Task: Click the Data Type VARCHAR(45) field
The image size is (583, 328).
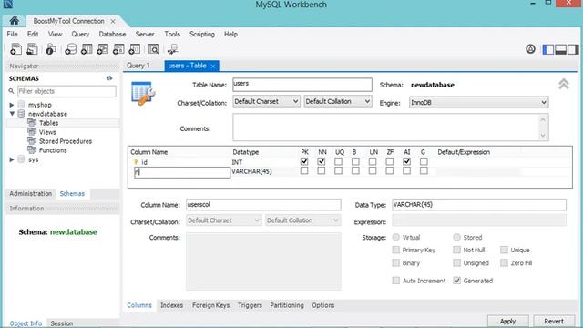Action: [479, 204]
